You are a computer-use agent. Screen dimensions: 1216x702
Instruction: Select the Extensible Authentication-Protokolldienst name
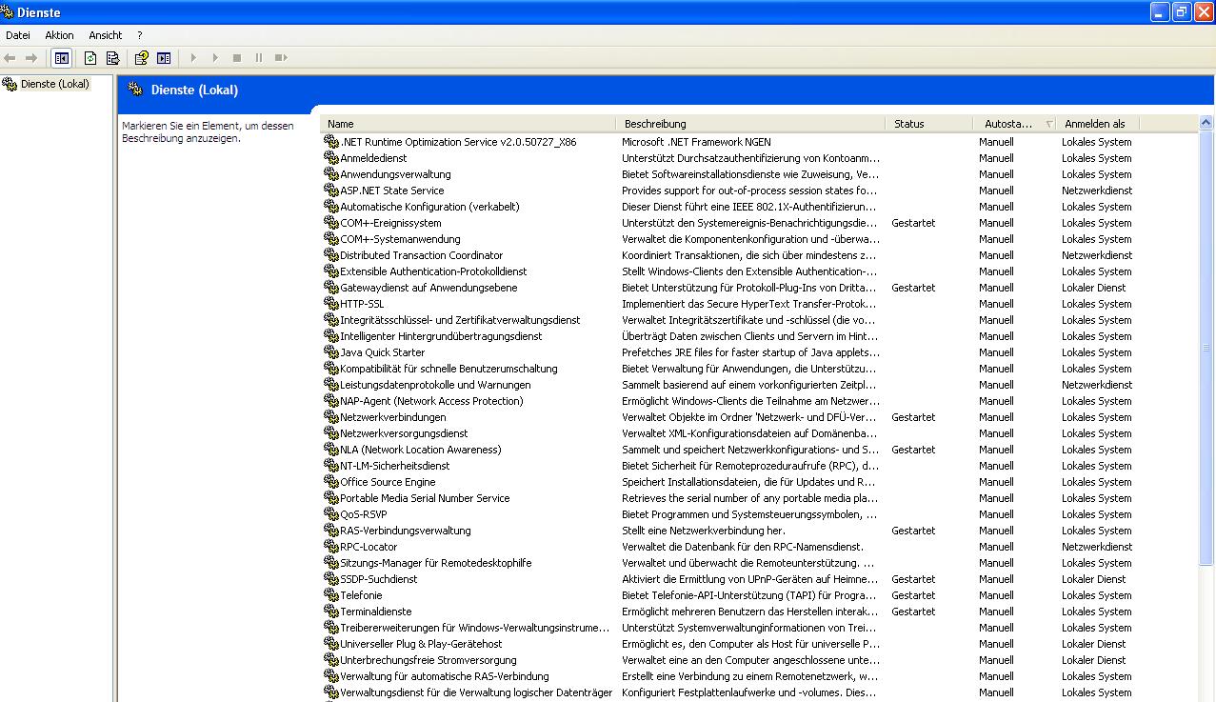tap(433, 271)
